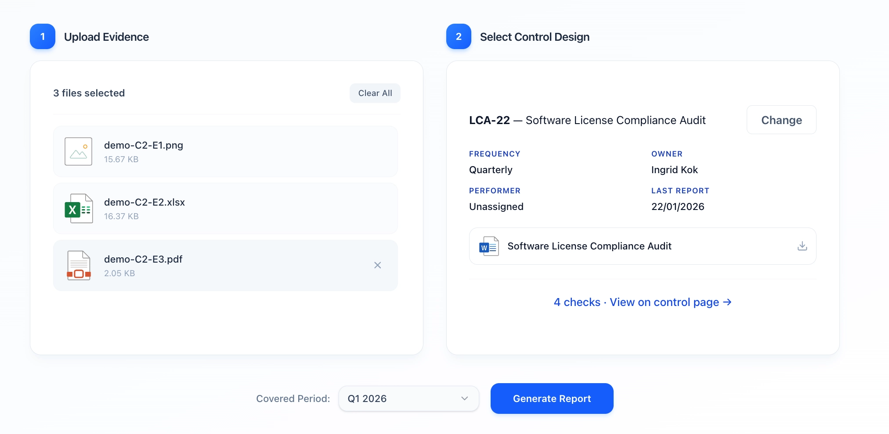Remove demo-C2-E3.pdf from selected files
Viewport: 889px width, 434px height.
tap(378, 265)
